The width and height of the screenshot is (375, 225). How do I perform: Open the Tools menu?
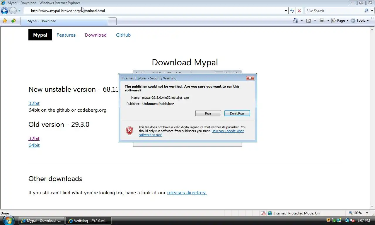click(360, 21)
